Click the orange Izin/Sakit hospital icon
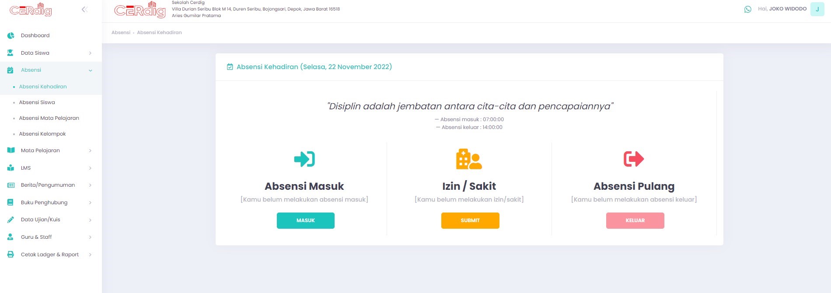 coord(469,159)
